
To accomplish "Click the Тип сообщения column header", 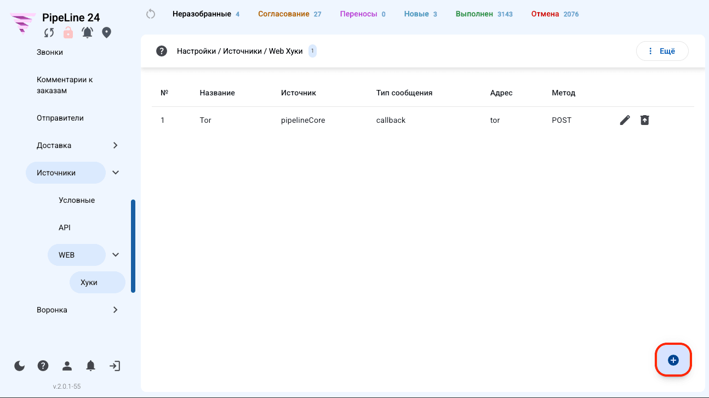I will pyautogui.click(x=404, y=93).
